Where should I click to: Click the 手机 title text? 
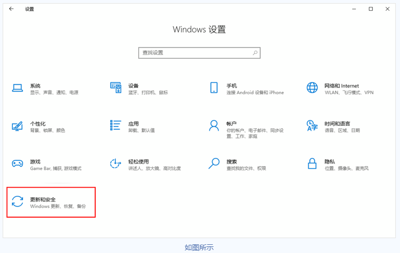[231, 86]
